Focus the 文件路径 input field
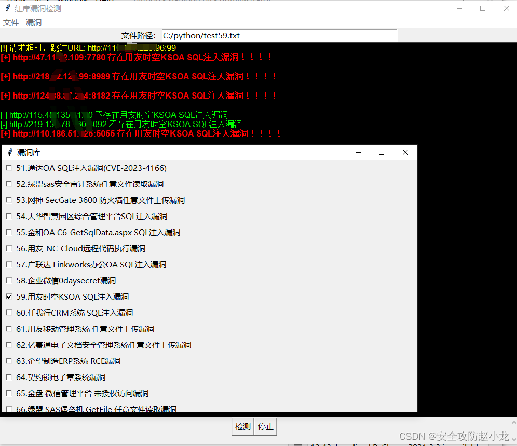Screen dimensions: 517x446 [x=280, y=36]
